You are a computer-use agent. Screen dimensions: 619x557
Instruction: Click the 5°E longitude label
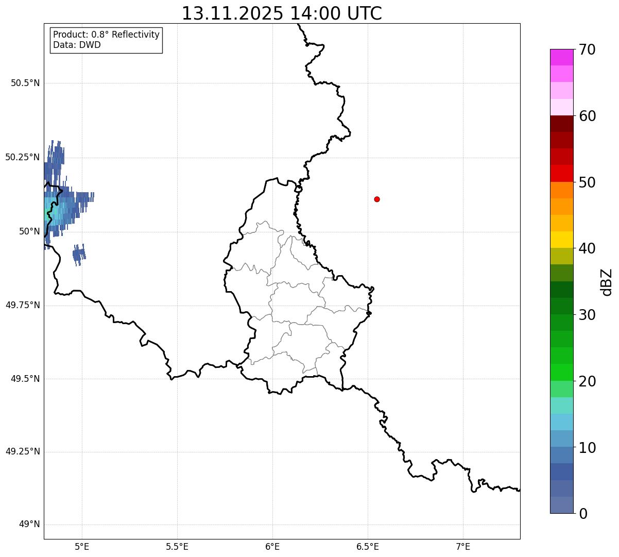tap(82, 547)
